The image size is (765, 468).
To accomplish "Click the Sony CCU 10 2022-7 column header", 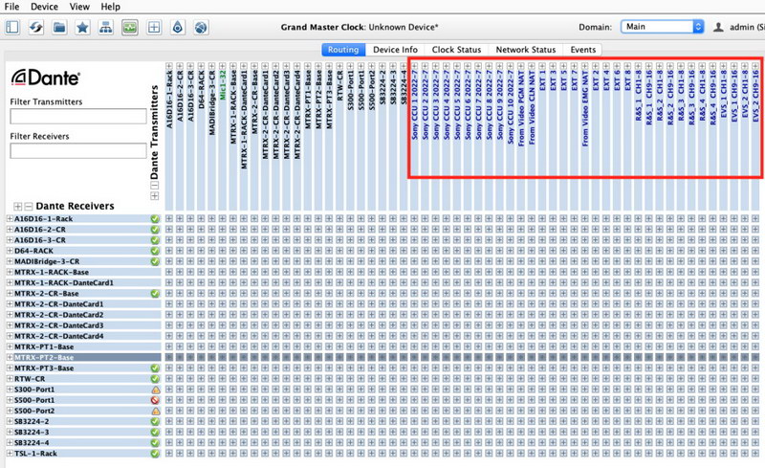I will [510, 107].
